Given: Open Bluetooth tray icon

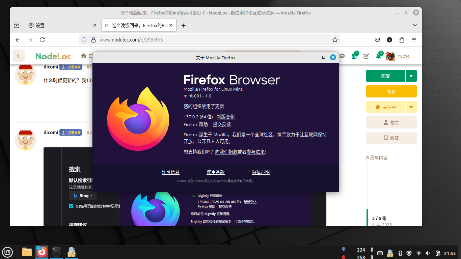Looking at the screenshot, I should (401, 253).
